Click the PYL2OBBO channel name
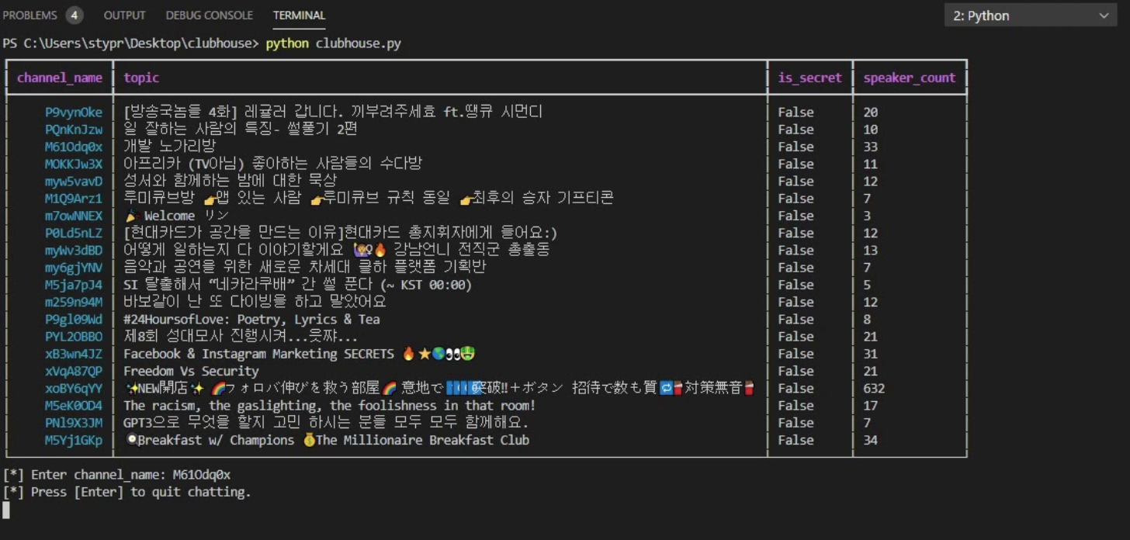The image size is (1130, 540). pyautogui.click(x=74, y=336)
